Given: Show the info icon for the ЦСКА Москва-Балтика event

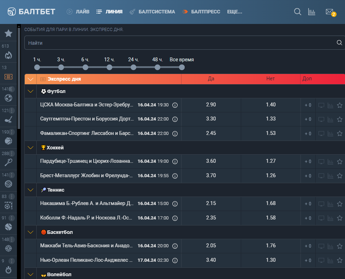Looking at the screenshot, I should 175,105.
